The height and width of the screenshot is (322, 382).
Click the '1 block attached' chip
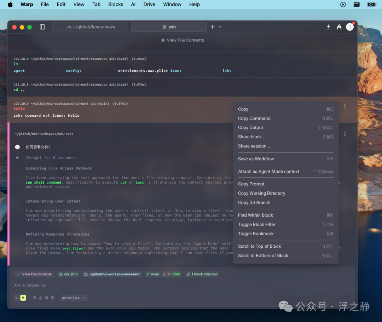202,274
